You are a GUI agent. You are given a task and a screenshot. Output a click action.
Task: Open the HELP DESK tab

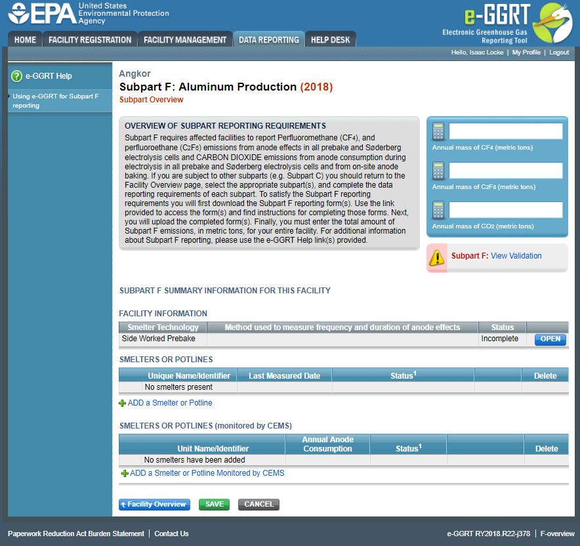[x=330, y=39]
